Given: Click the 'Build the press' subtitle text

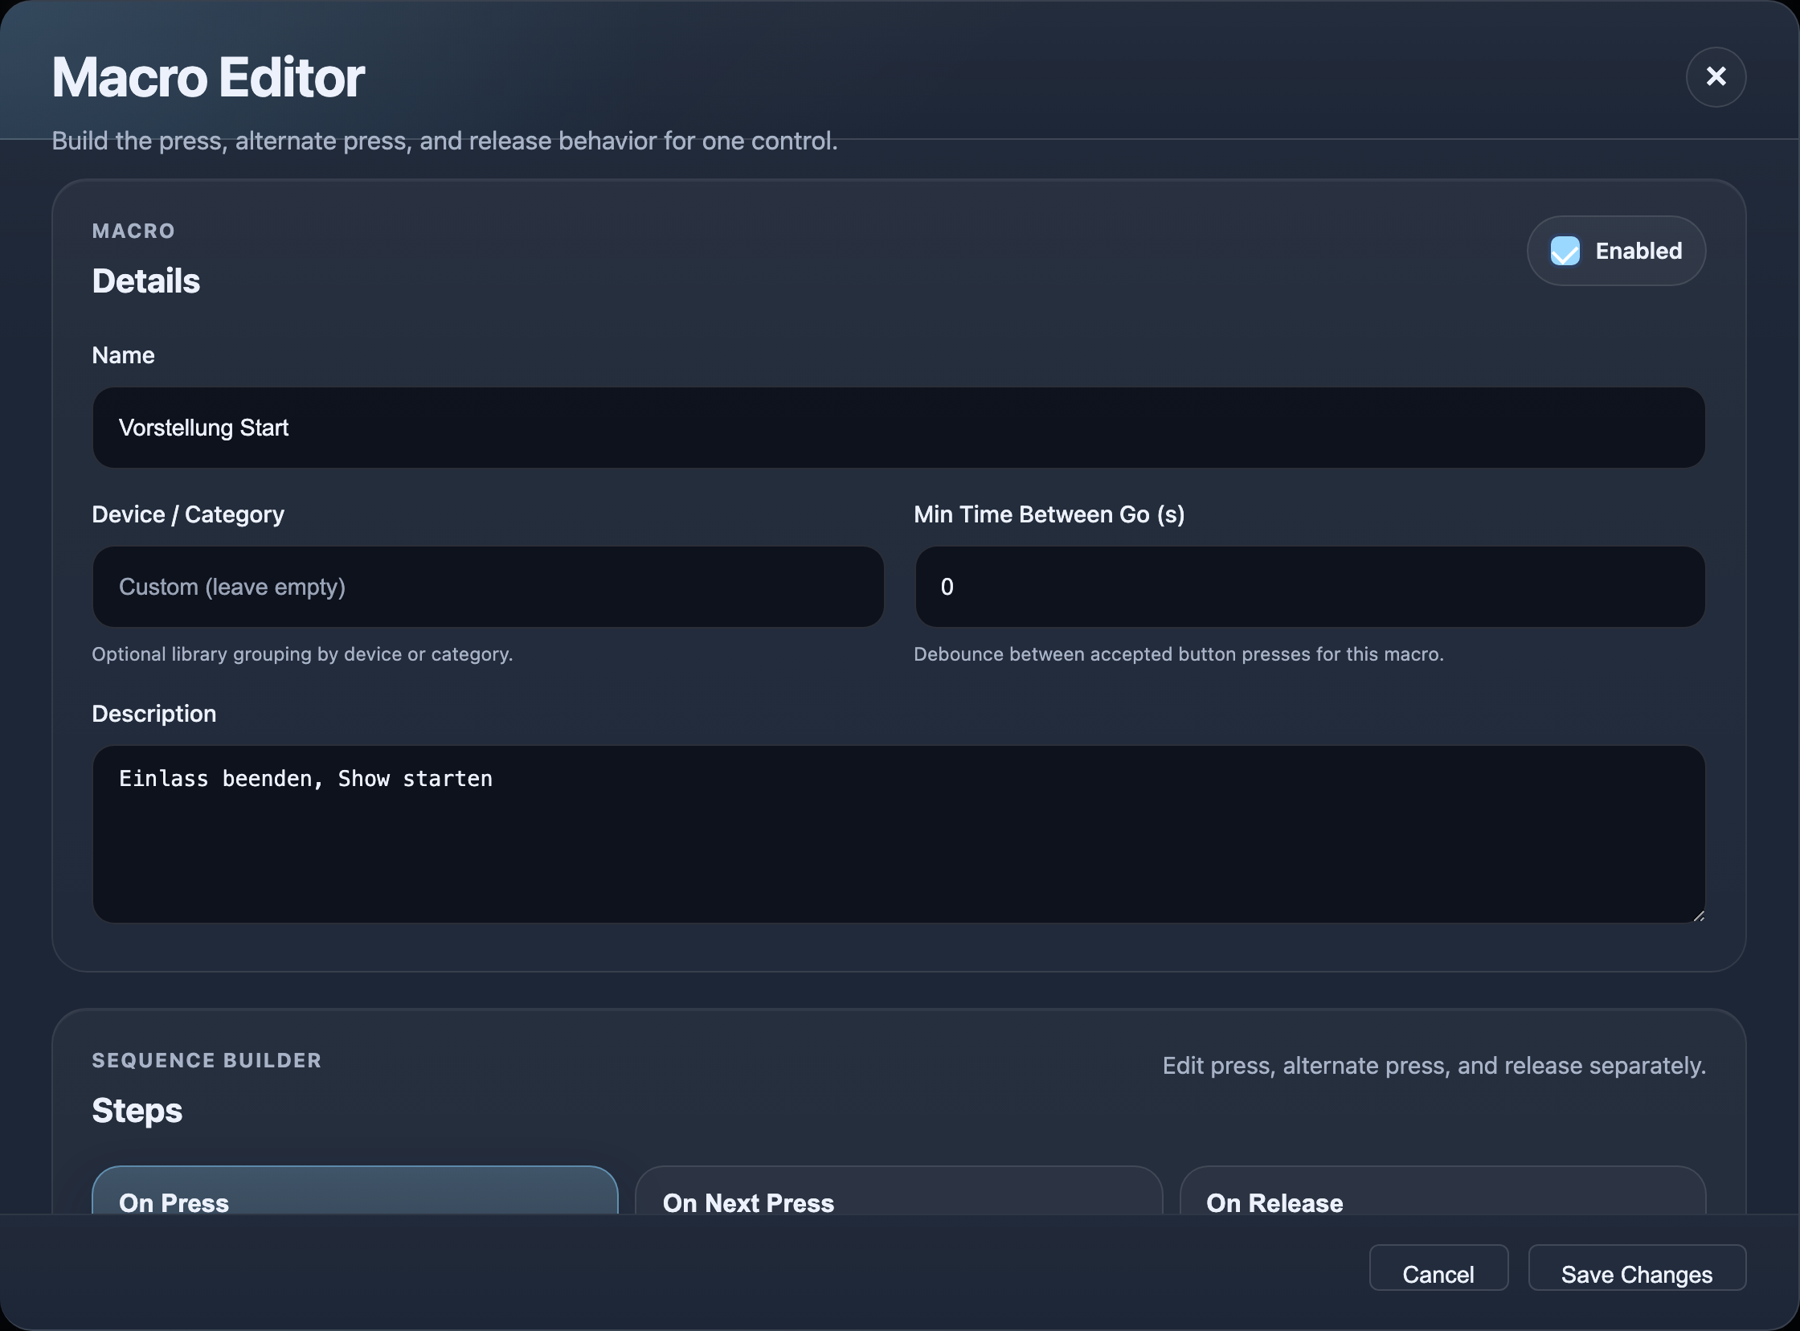Looking at the screenshot, I should 444,141.
